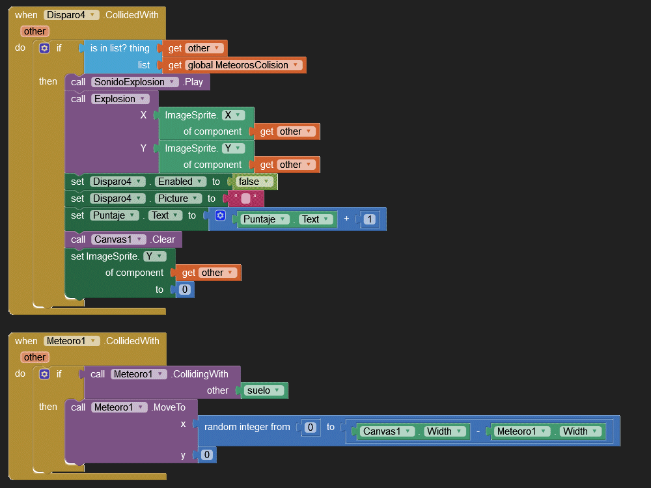
Task: Open the Explosion procedure name dropdown
Action: pos(120,99)
